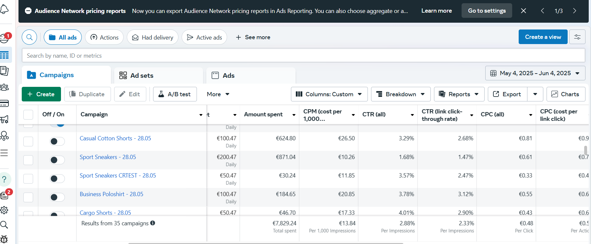This screenshot has width=591, height=244.
Task: Select Actions view filter
Action: click(104, 37)
